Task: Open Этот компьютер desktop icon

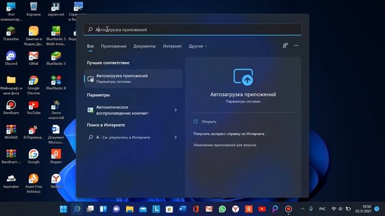Action: click(x=11, y=11)
